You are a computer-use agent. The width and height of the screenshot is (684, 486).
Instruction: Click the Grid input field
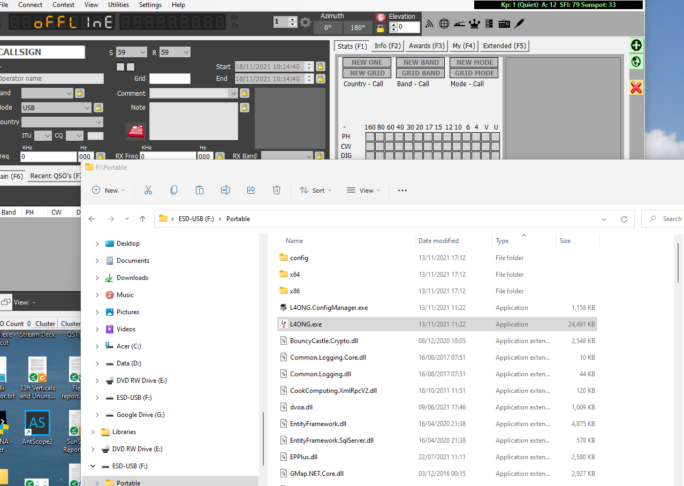click(170, 79)
